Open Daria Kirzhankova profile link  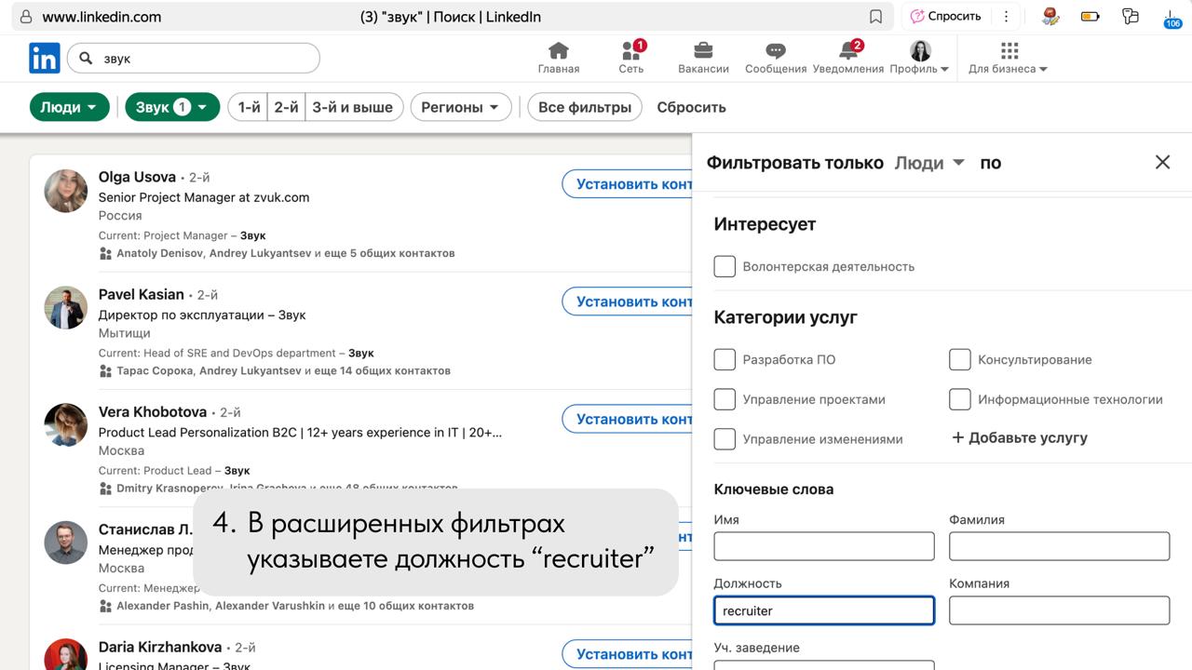pyautogui.click(x=160, y=647)
